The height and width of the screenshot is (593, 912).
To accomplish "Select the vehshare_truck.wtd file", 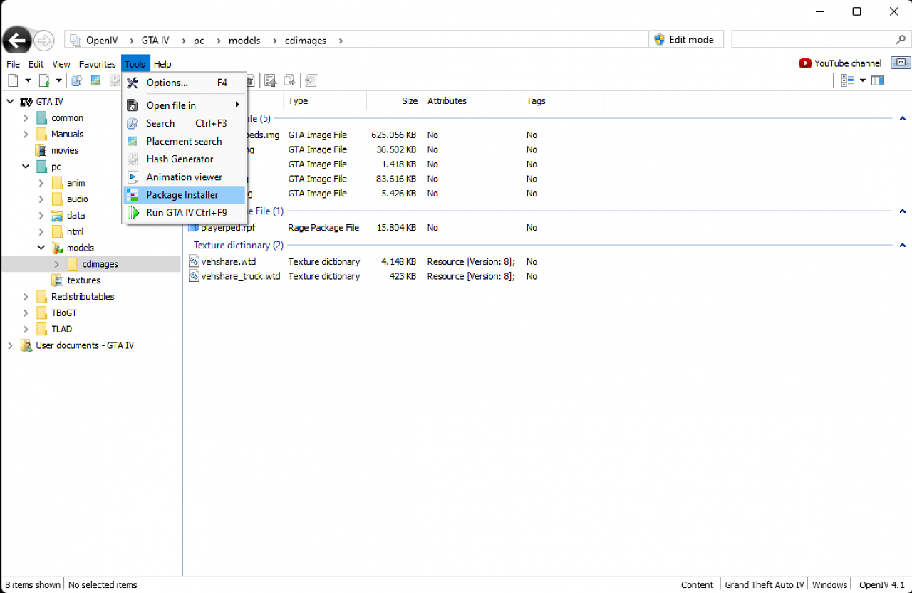I will click(x=241, y=276).
